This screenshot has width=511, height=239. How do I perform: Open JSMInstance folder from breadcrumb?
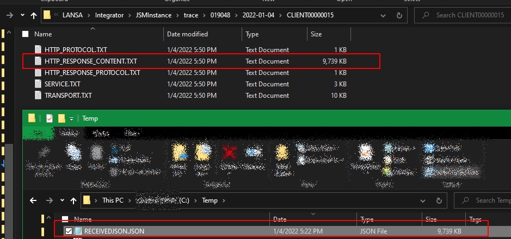pos(153,15)
